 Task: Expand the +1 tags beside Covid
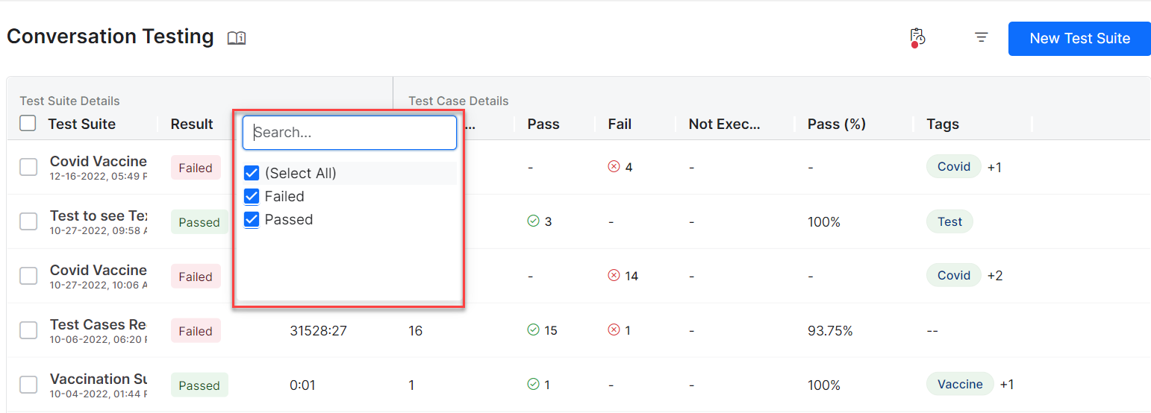click(x=994, y=168)
